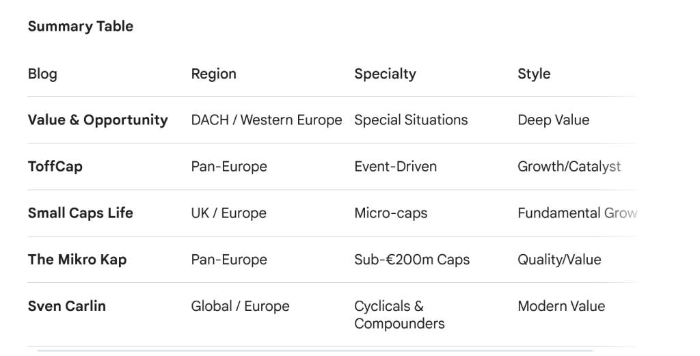
Task: Select the ToffCap blog name
Action: point(55,167)
